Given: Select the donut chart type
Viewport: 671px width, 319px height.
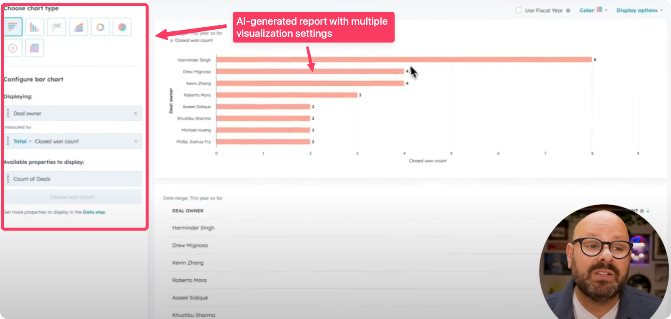Looking at the screenshot, I should 100,27.
